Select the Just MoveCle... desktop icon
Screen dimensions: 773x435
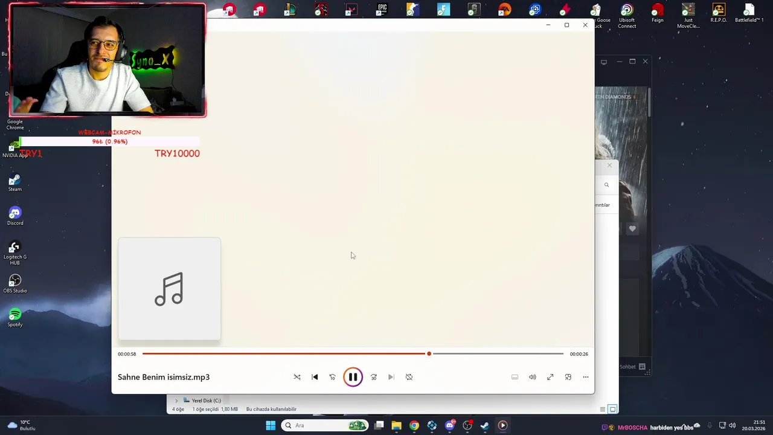tap(688, 16)
